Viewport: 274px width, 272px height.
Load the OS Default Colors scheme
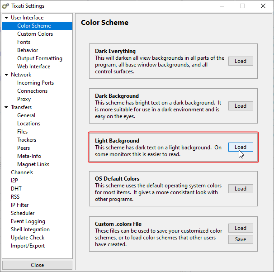240,189
